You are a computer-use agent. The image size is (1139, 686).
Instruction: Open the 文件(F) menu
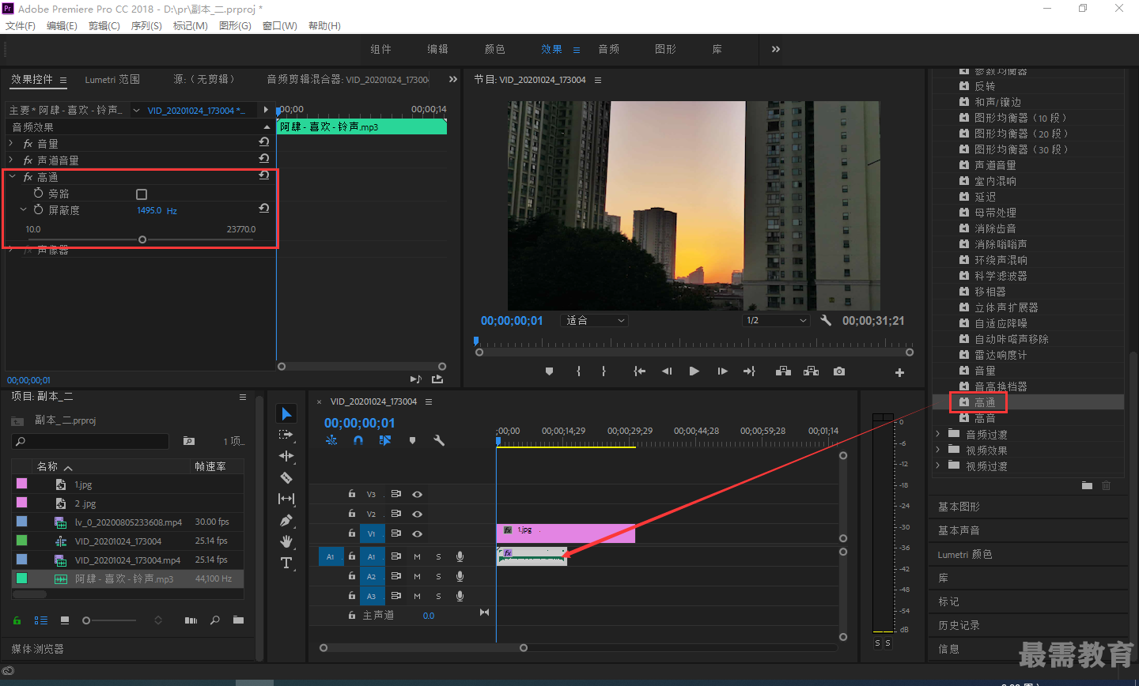click(21, 26)
